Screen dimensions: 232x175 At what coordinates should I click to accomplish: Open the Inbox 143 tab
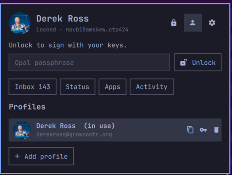tap(33, 87)
